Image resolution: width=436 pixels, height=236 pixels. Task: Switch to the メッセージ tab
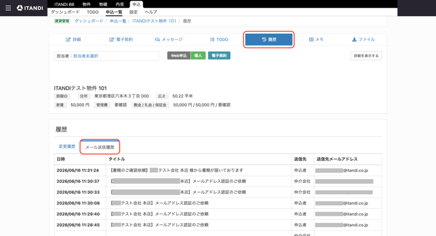[x=169, y=40]
